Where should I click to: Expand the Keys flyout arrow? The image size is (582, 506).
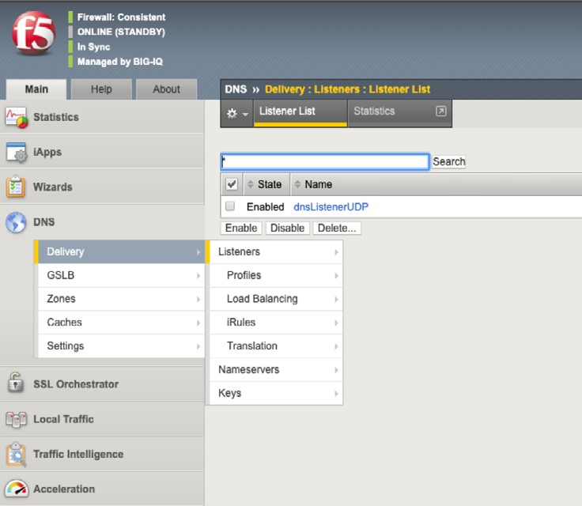click(336, 394)
